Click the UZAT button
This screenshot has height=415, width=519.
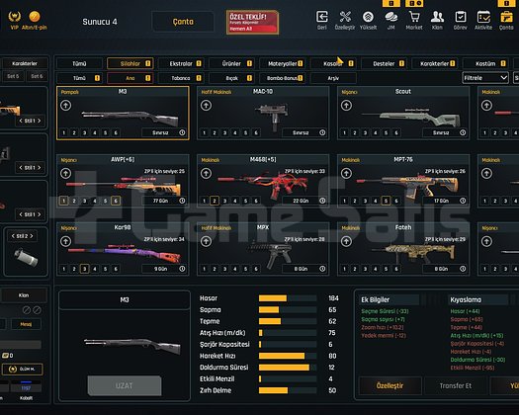tap(125, 385)
